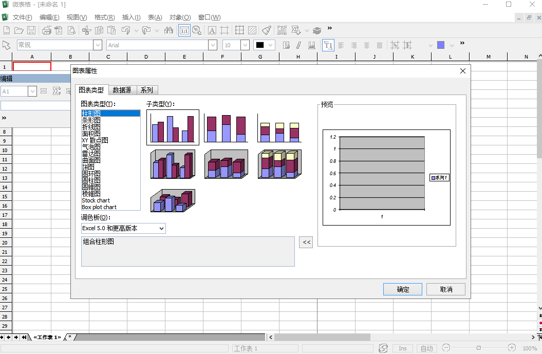Insert a table using the toolbar icon
Viewport: 542px width, 354px height.
[239, 30]
